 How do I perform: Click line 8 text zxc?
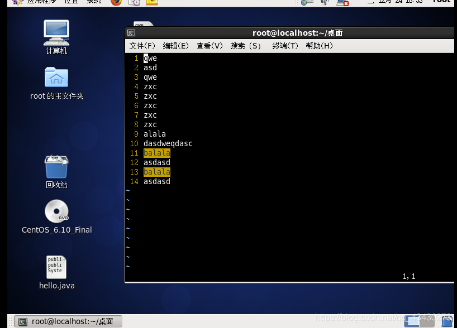pos(150,124)
